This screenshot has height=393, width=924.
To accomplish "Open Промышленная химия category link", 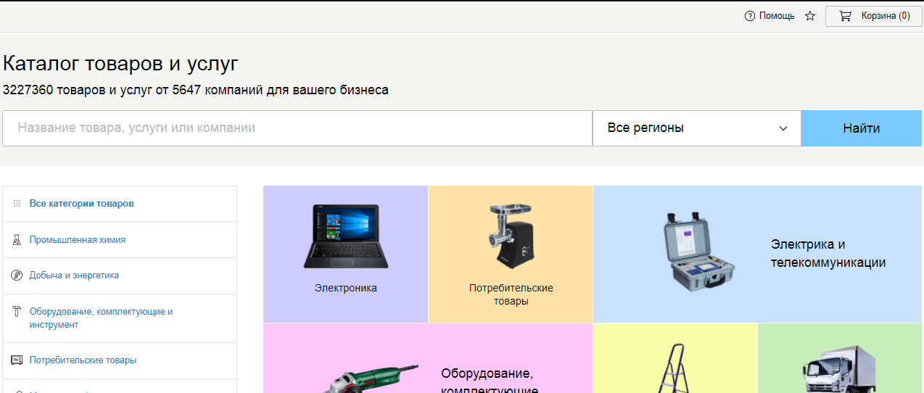I will click(78, 240).
